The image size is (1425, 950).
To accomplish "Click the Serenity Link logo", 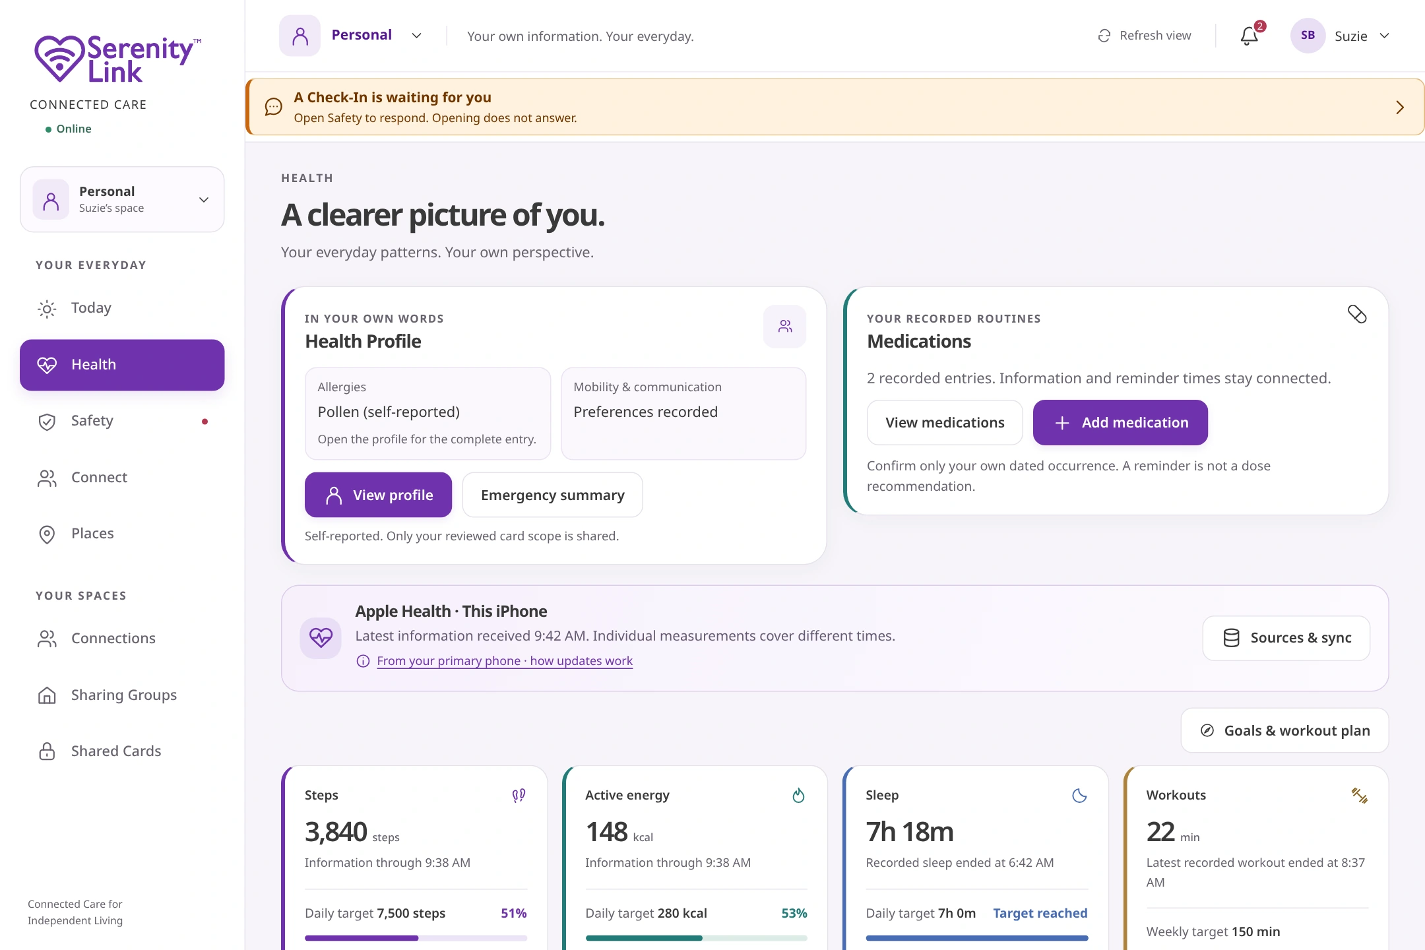I will click(x=117, y=59).
